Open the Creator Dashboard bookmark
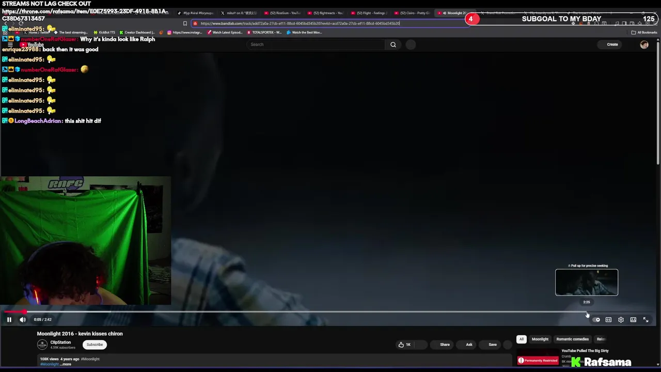The image size is (661, 372). (x=137, y=33)
